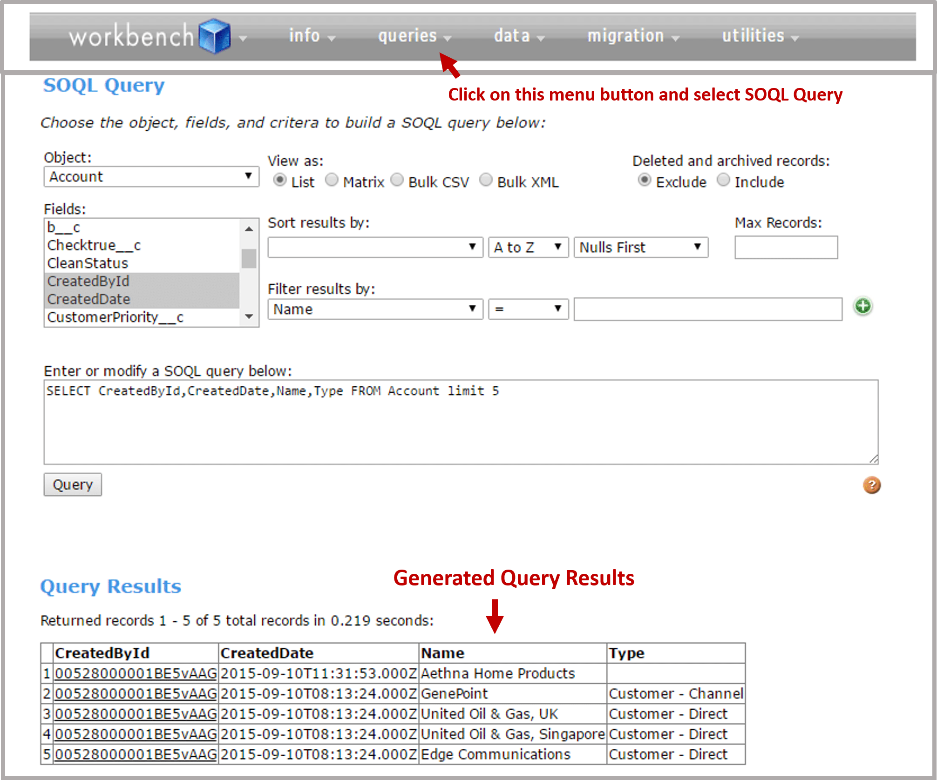The height and width of the screenshot is (780, 937).
Task: Click the filter value input field
Action: pyautogui.click(x=708, y=309)
